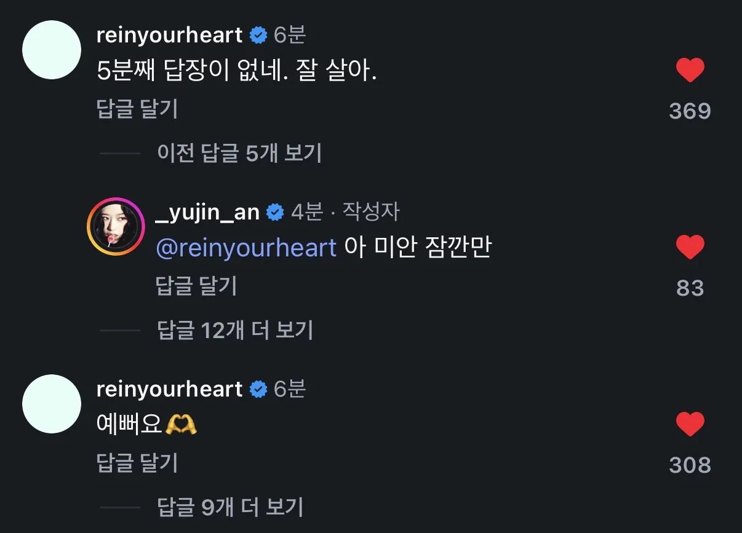
Task: Open reinyourheart avatar beside 예뻐요 comment
Action: coord(52,404)
